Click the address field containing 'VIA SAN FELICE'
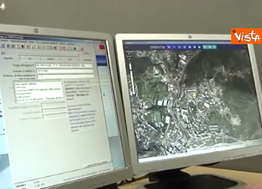 [x=64, y=66]
